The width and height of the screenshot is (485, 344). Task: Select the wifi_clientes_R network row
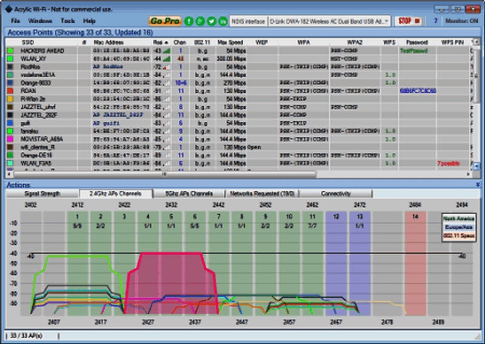pyautogui.click(x=238, y=147)
